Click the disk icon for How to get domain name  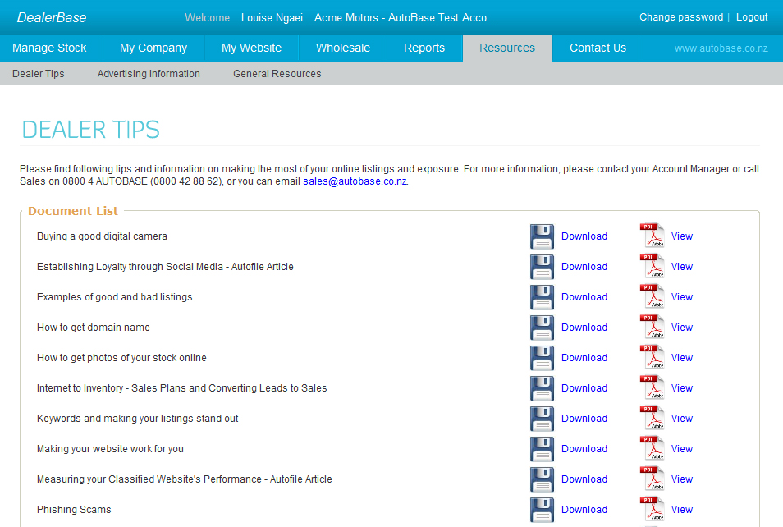click(542, 327)
